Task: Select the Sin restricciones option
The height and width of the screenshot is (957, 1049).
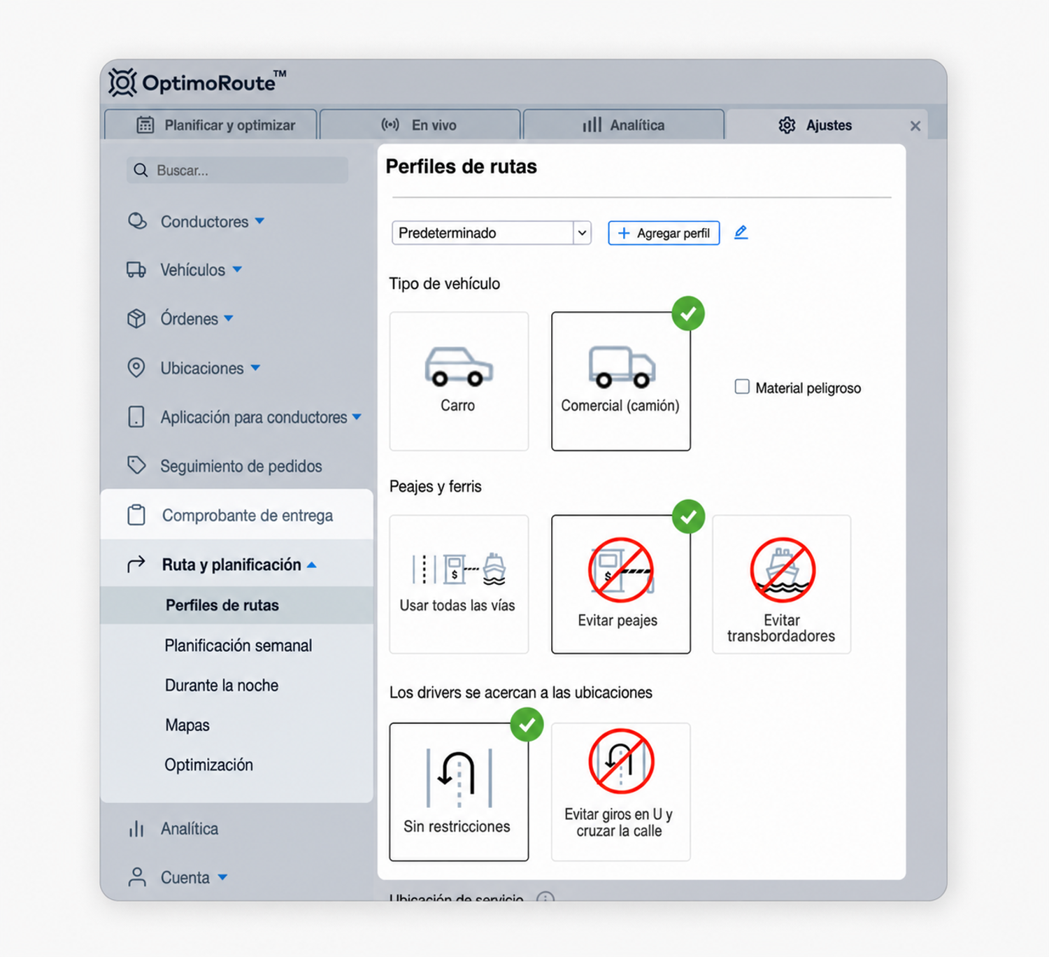Action: point(459,792)
